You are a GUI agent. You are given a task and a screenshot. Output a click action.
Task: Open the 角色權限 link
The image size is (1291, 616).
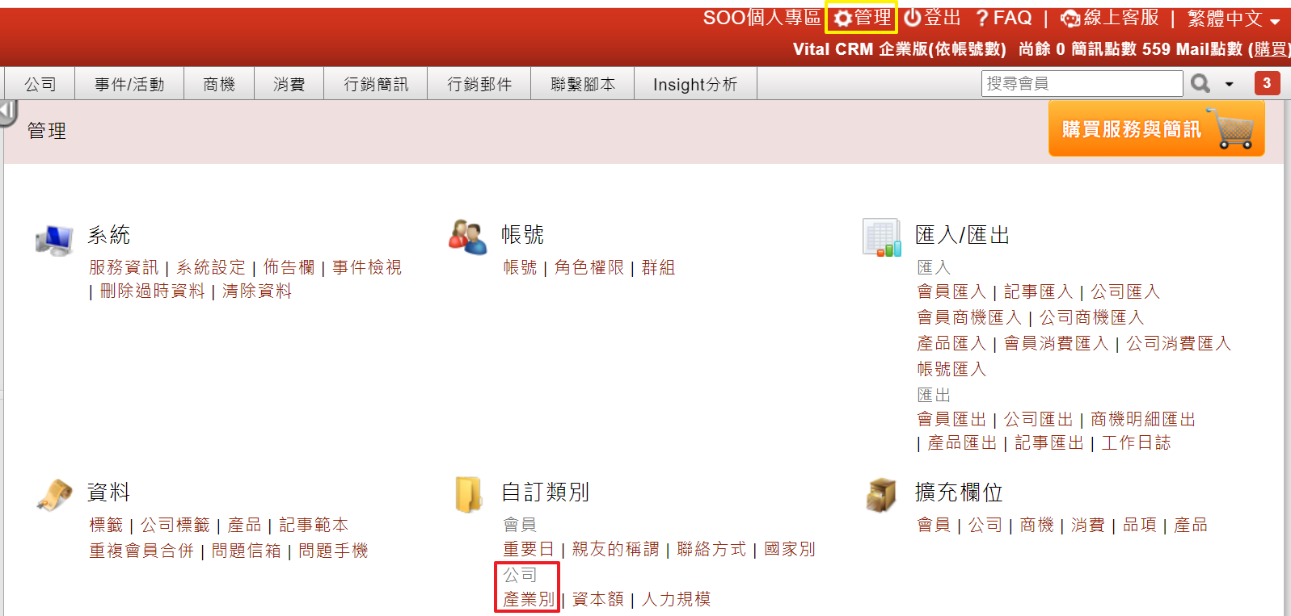click(x=589, y=267)
